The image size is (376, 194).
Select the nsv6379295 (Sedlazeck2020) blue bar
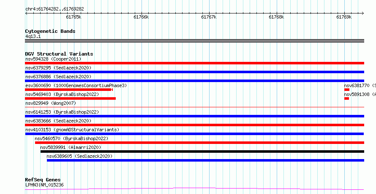194,72
